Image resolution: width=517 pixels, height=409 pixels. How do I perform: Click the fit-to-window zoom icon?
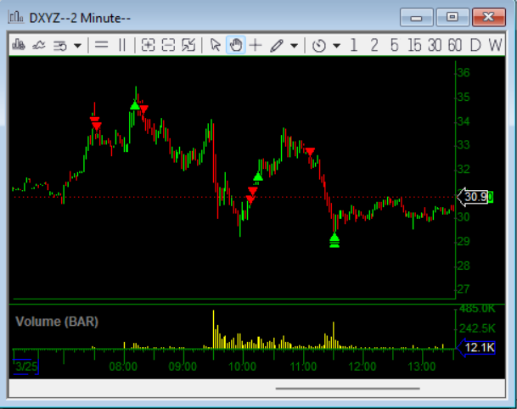click(x=188, y=45)
